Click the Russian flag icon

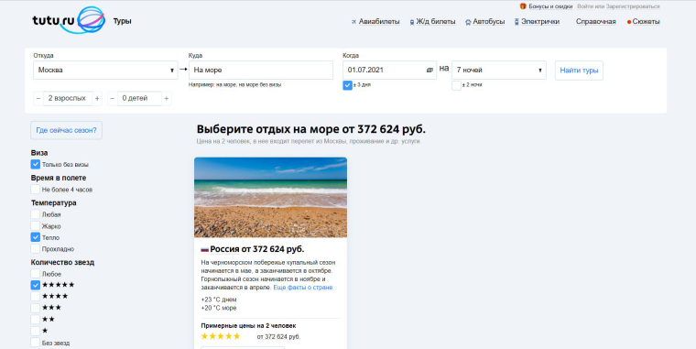(204, 249)
